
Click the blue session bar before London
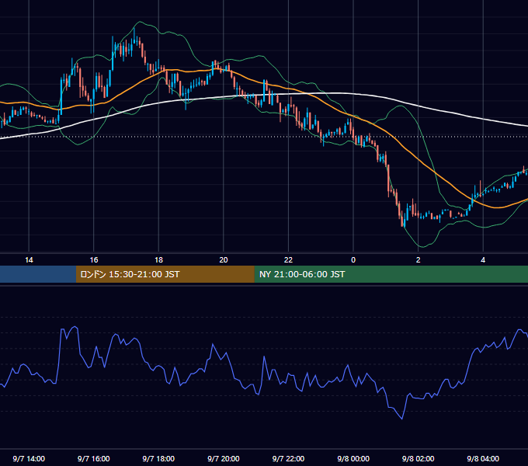tap(38, 274)
